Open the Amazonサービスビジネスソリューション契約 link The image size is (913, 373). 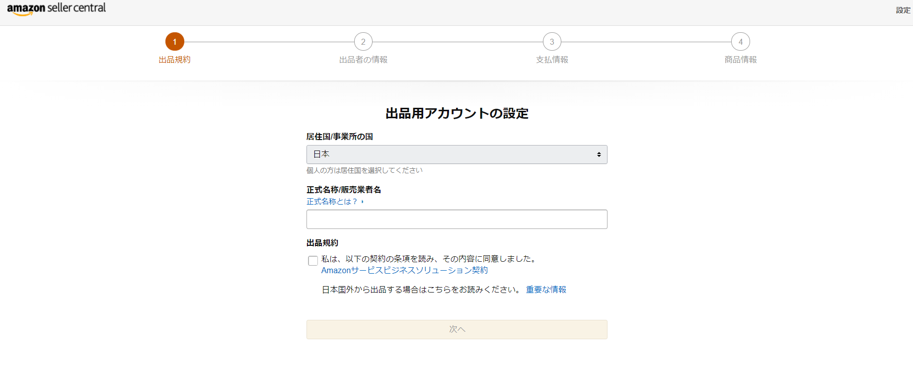(404, 270)
